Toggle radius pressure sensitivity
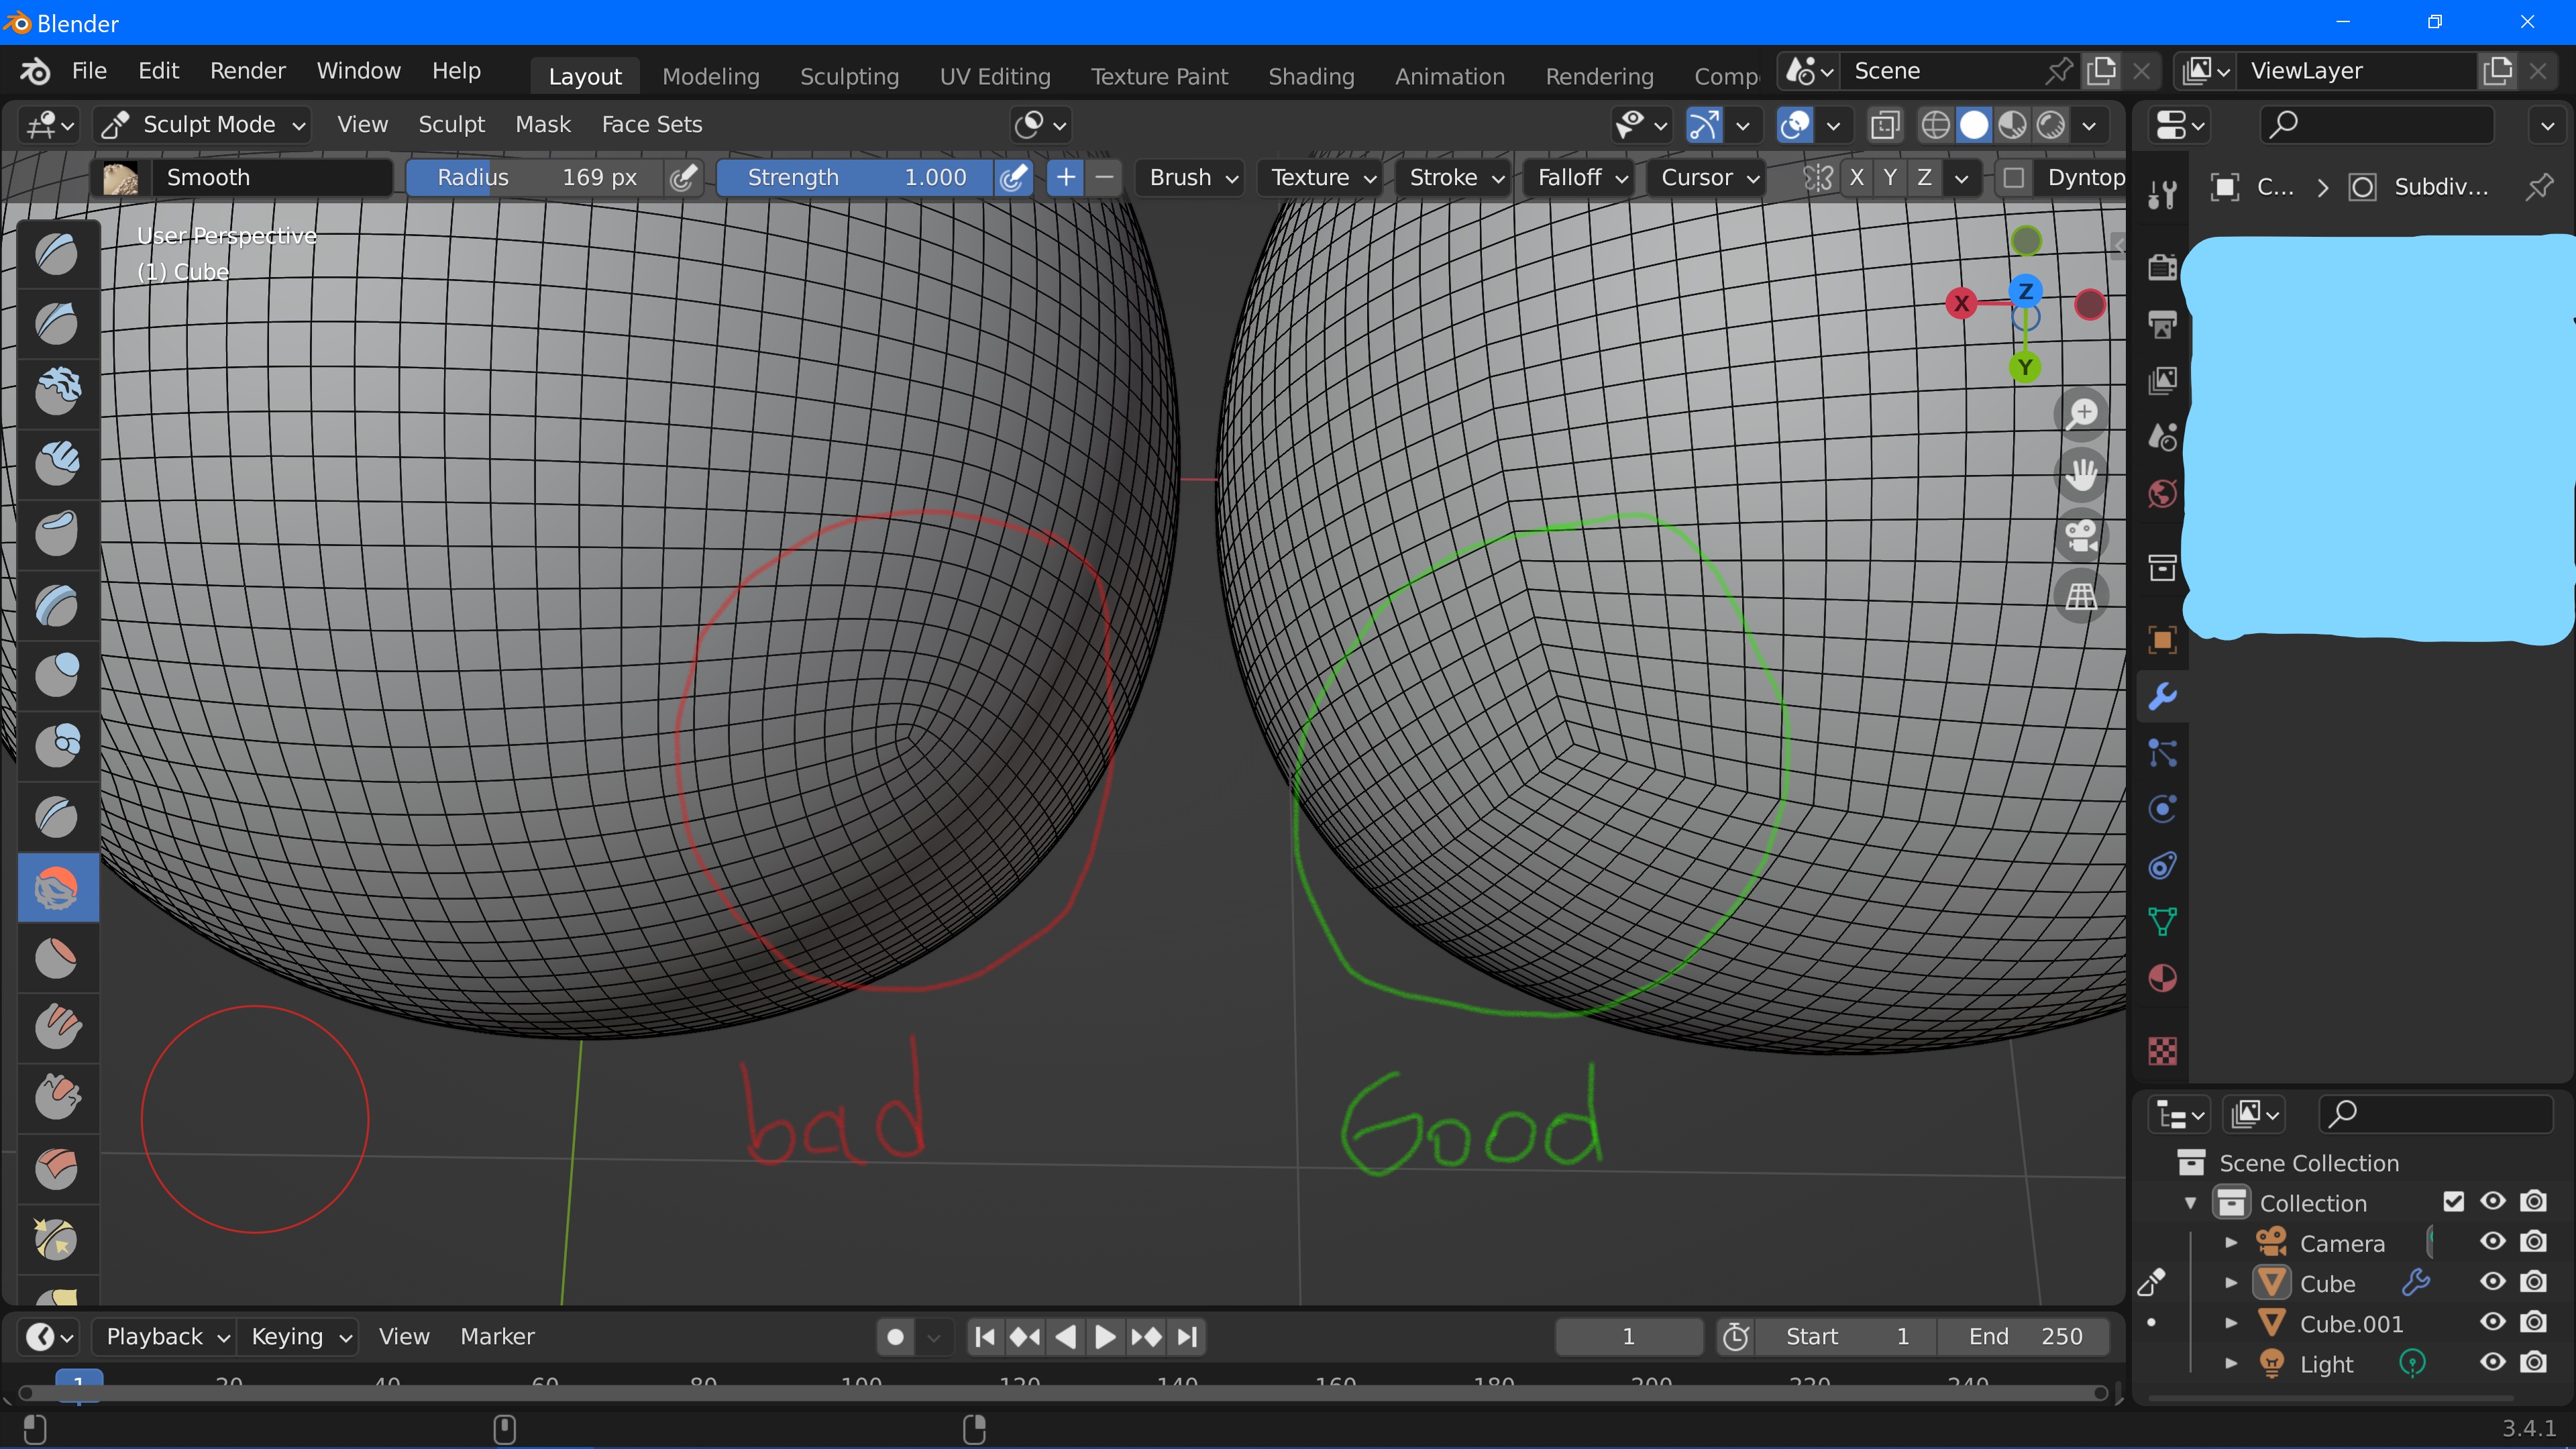The width and height of the screenshot is (2576, 1449). [x=683, y=178]
